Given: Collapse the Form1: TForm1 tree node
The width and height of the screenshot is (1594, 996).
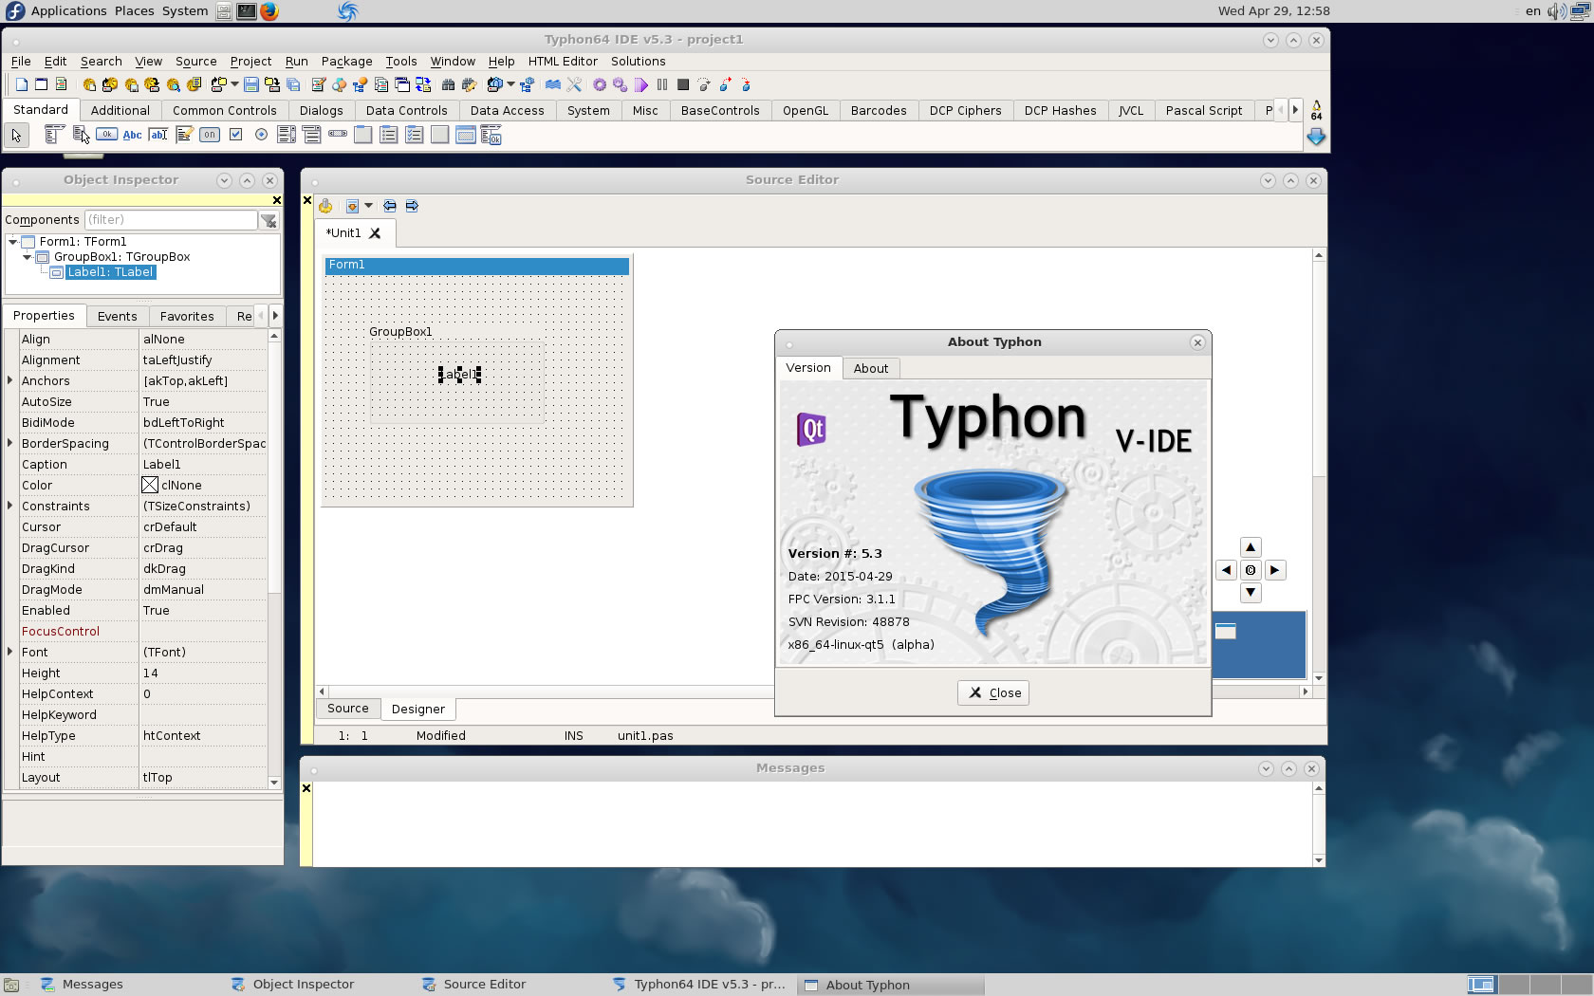Looking at the screenshot, I should tap(12, 242).
